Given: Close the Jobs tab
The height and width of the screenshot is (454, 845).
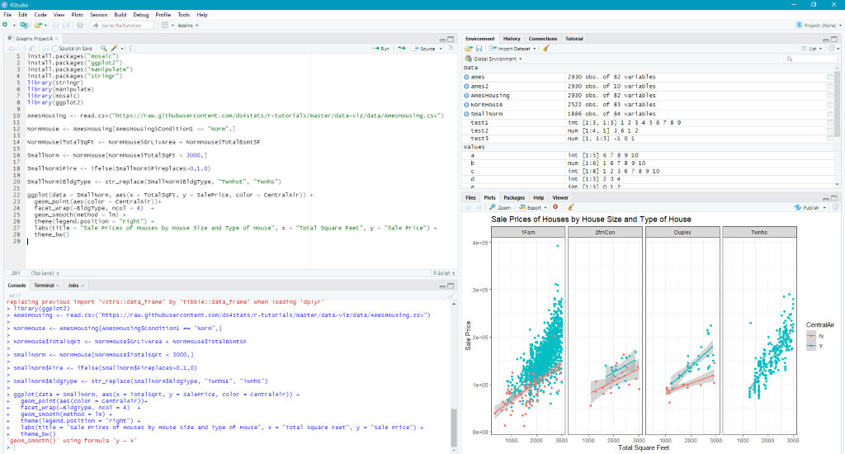Looking at the screenshot, I should click(83, 286).
